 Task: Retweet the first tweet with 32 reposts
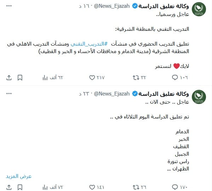pyautogui.click(x=139, y=77)
